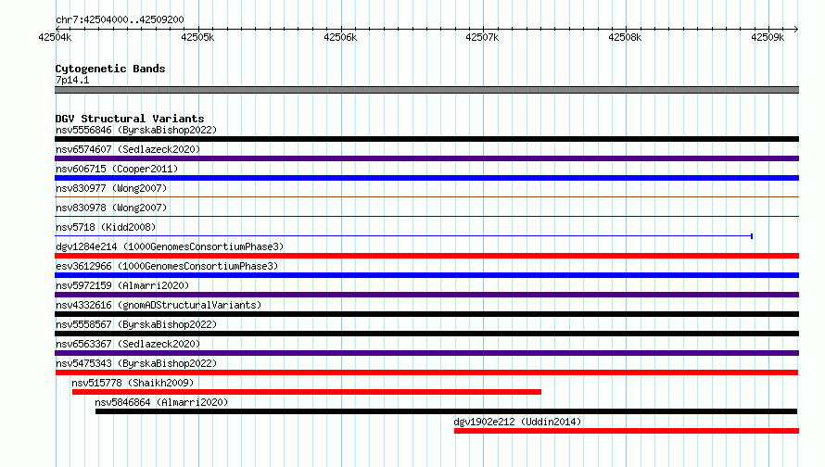Click the blue bar under nsv606715
The image size is (825, 467).
pyautogui.click(x=426, y=178)
